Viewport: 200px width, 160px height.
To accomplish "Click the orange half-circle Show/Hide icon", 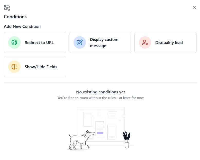I will tap(14, 67).
